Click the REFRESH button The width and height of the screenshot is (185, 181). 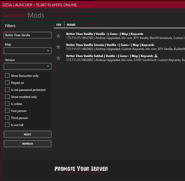28,144
